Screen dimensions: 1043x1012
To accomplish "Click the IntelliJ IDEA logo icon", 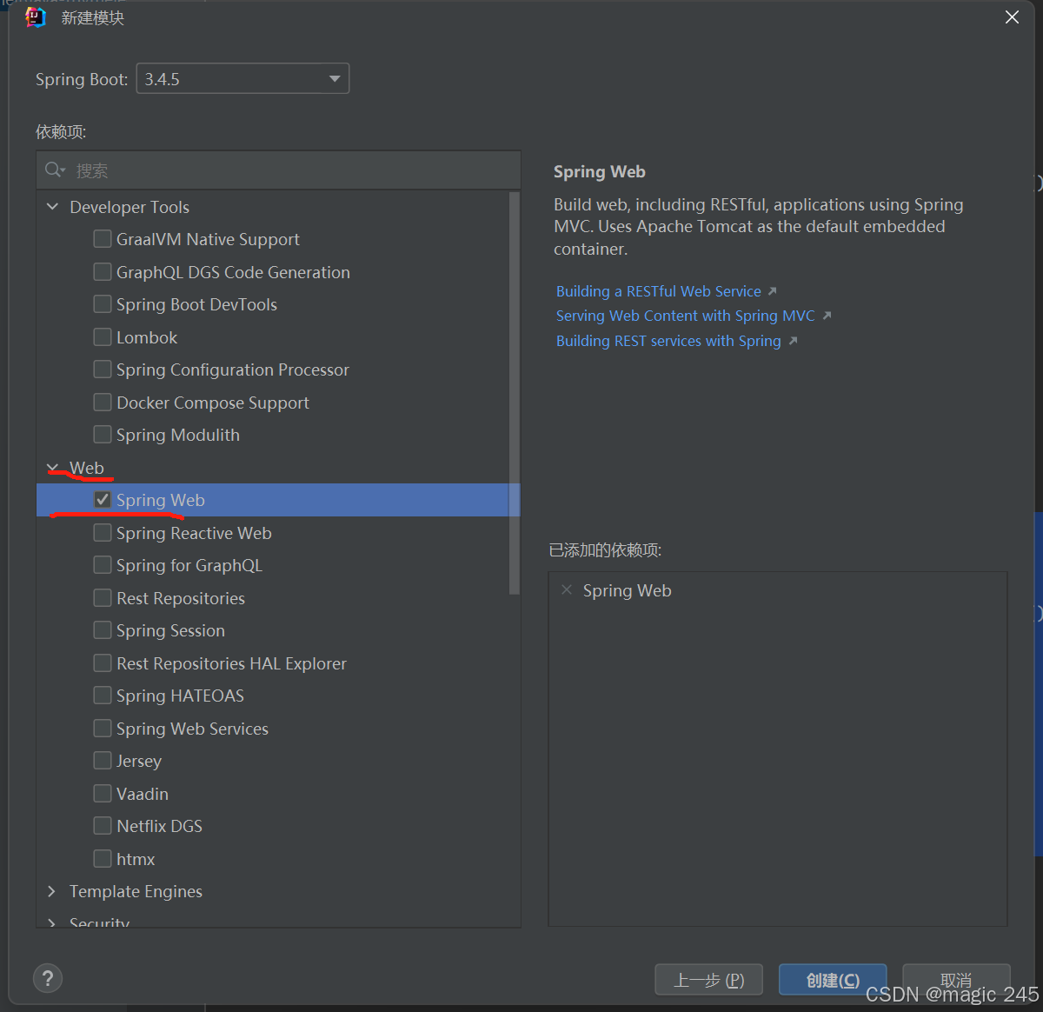I will point(36,17).
